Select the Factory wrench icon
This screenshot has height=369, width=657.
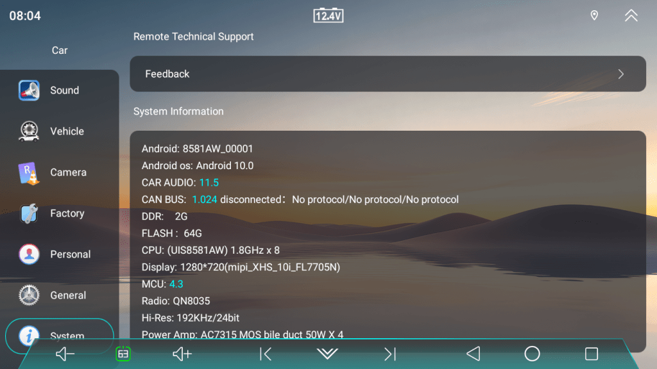pyautogui.click(x=29, y=213)
